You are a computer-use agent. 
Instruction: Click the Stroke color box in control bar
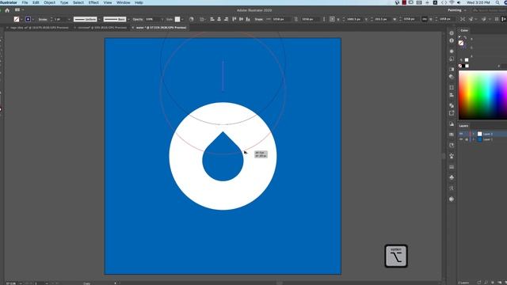[x=29, y=19]
